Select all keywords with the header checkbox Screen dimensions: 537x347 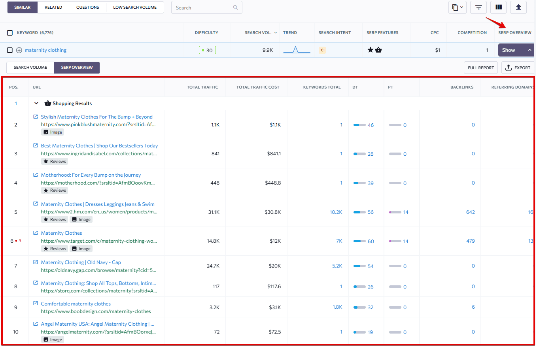(10, 32)
